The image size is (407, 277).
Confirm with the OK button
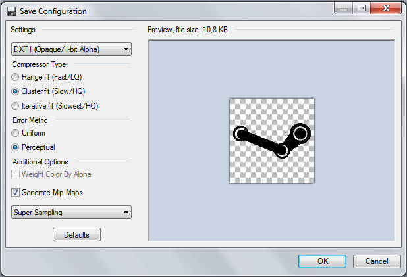(x=322, y=261)
